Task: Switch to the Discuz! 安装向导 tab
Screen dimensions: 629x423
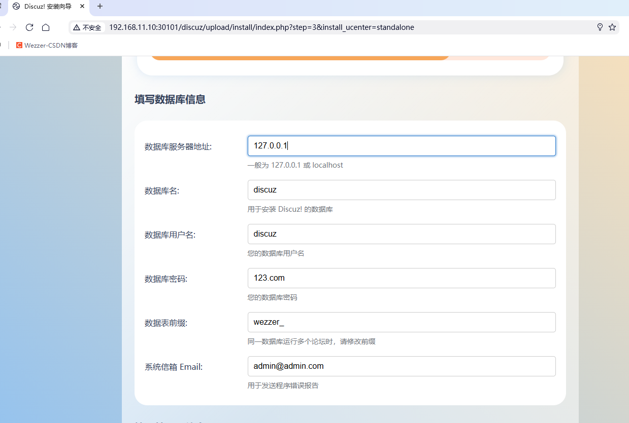Action: point(48,7)
